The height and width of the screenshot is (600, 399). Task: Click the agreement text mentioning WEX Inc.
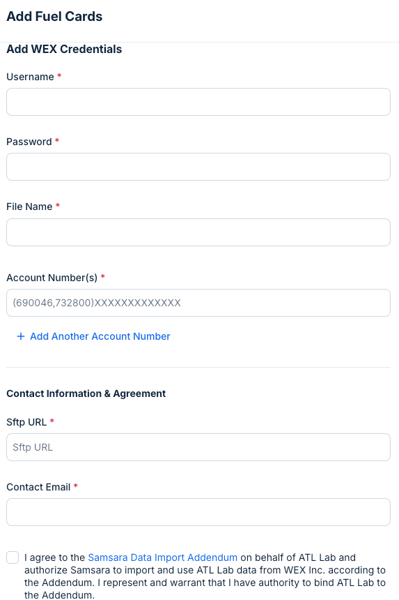click(x=205, y=576)
